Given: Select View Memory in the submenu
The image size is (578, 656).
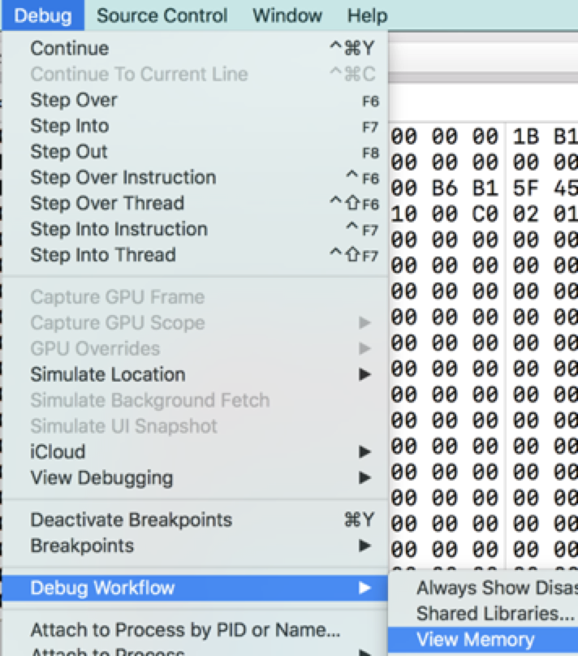Looking at the screenshot, I should point(483,640).
